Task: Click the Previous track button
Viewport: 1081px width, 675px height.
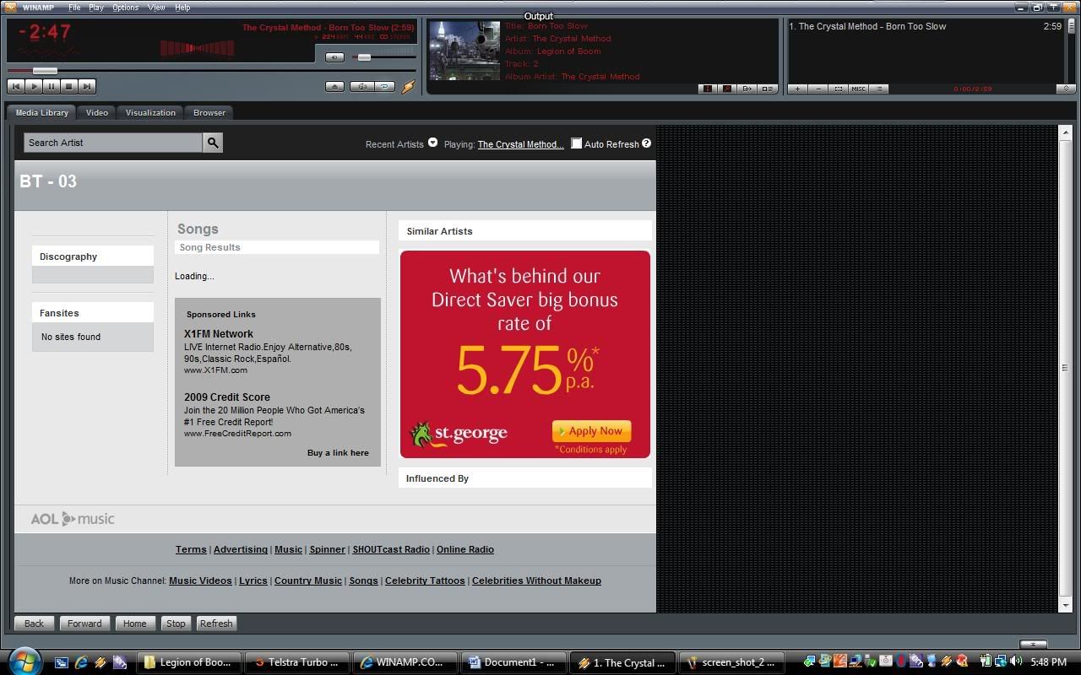Action: [15, 86]
